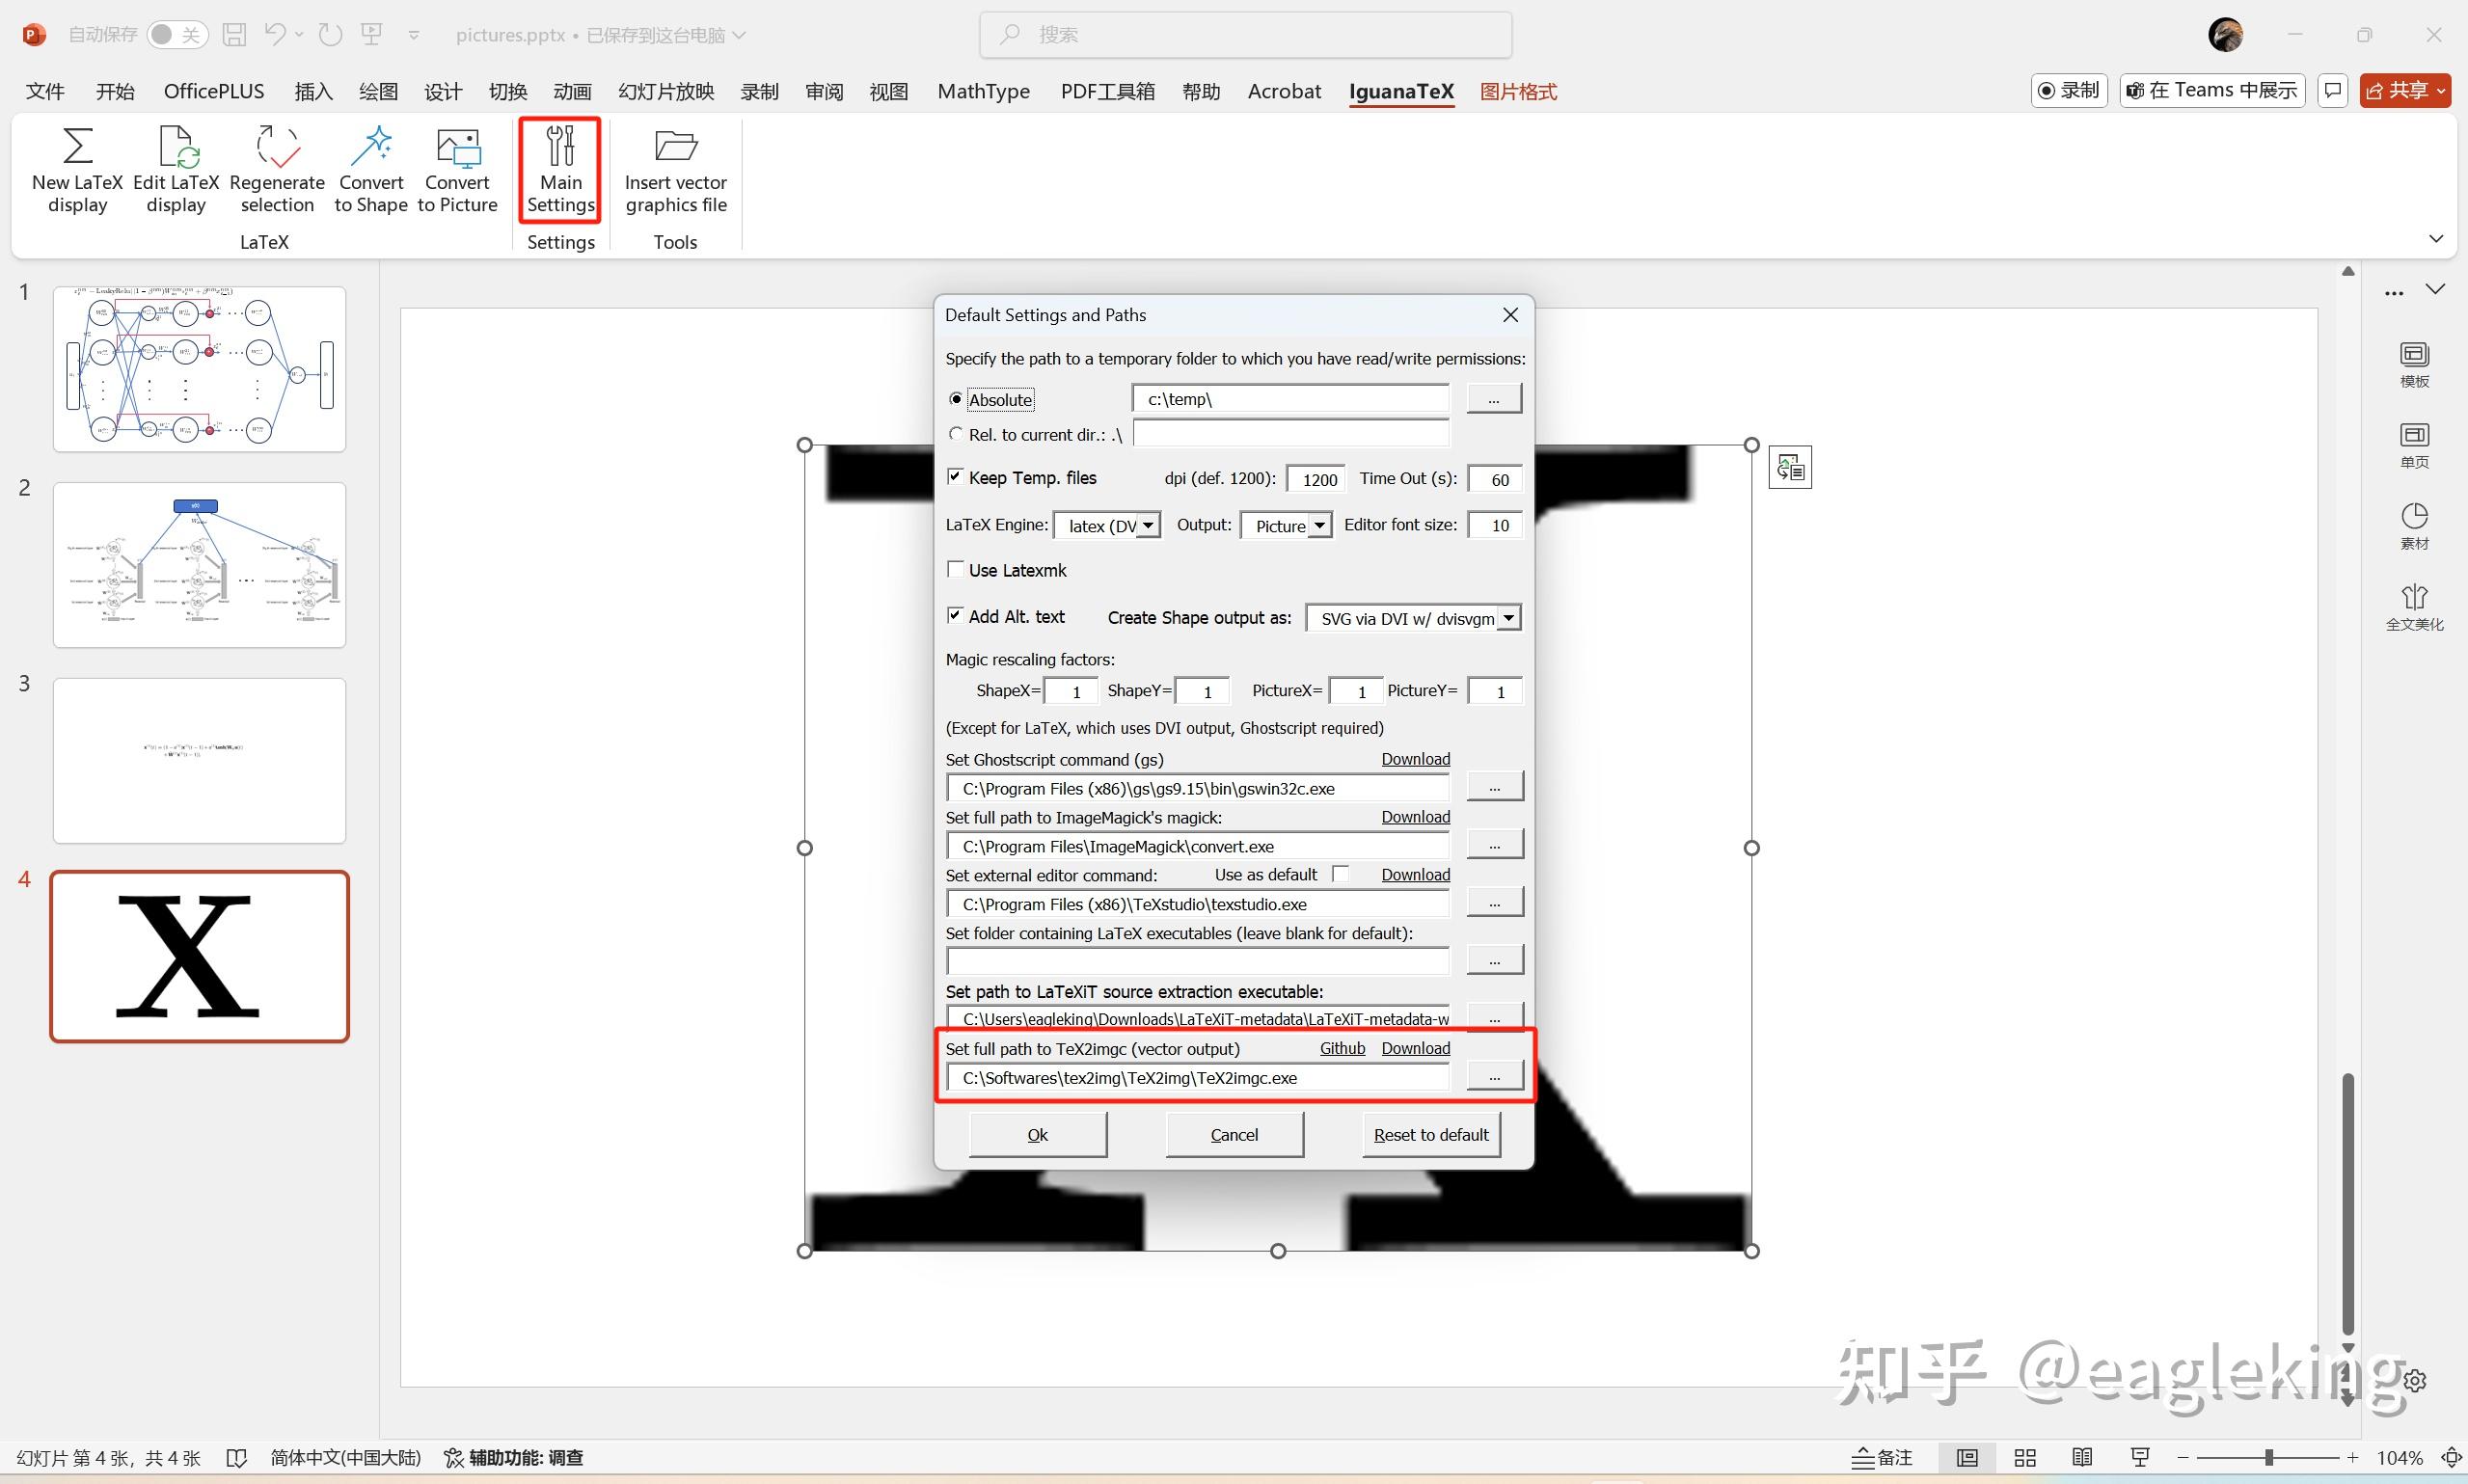2468x1484 pixels.
Task: Click the Reset to default button
Action: coord(1430,1134)
